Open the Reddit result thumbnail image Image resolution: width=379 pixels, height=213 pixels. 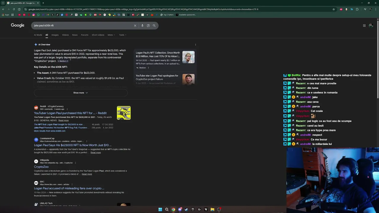point(123,113)
